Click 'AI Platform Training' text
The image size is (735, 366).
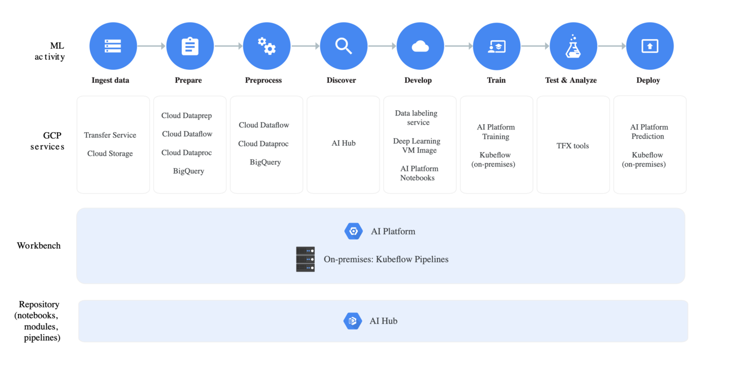point(496,132)
